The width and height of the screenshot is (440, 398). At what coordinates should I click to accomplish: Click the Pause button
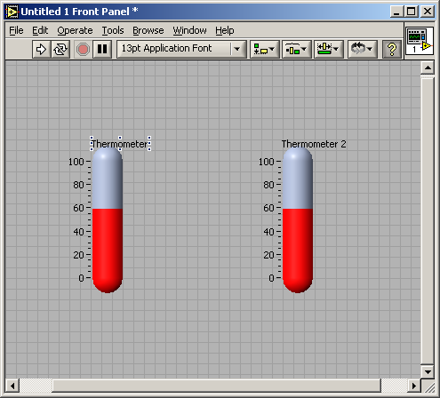(102, 49)
